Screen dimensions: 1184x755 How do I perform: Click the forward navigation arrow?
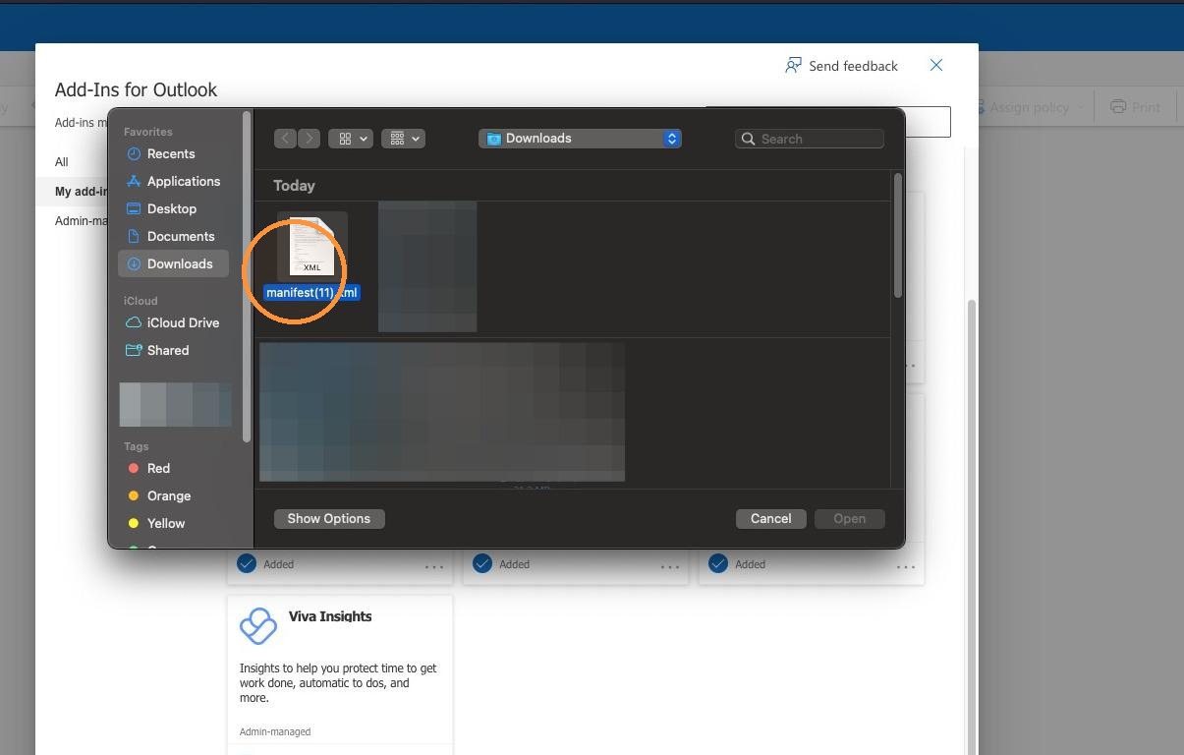309,139
